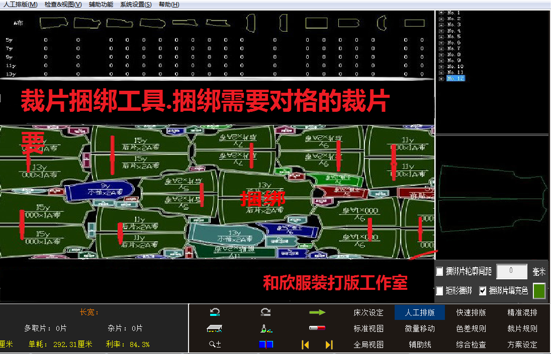
Task: Click the blue split-marker view icon
Action: tap(265, 344)
